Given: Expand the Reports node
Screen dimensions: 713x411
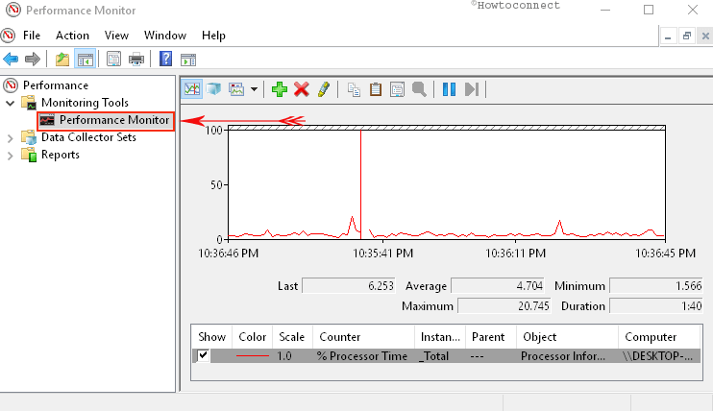Looking at the screenshot, I should (10, 156).
